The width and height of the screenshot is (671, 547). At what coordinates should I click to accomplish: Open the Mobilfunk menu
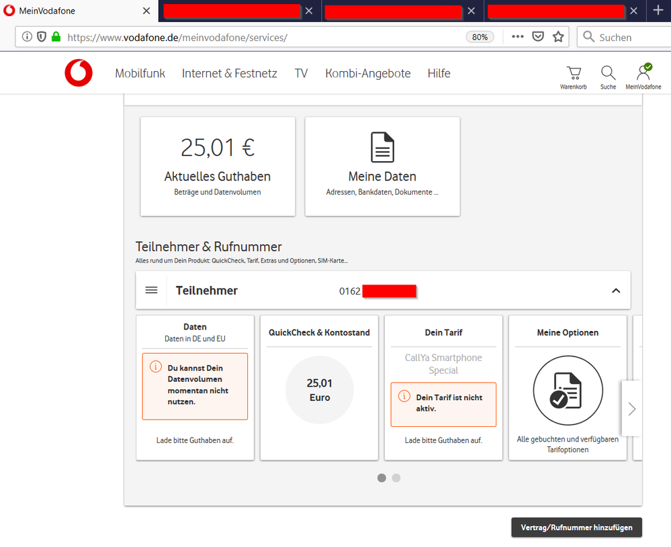point(140,74)
